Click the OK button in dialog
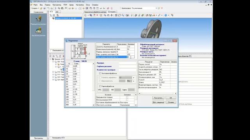This screenshot has height=140, width=250. tap(171, 98)
